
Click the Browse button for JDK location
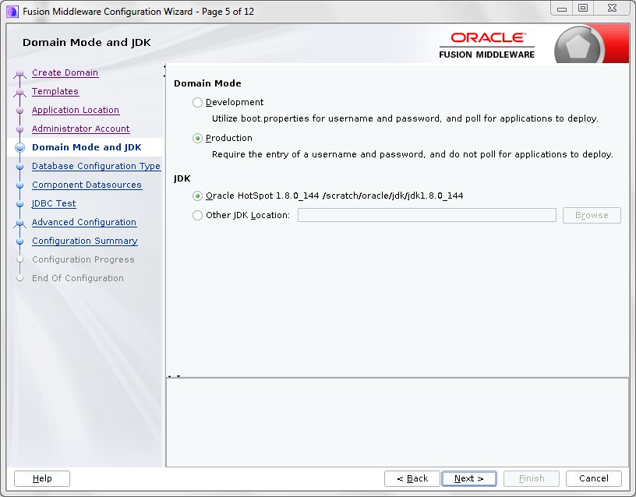tap(592, 215)
